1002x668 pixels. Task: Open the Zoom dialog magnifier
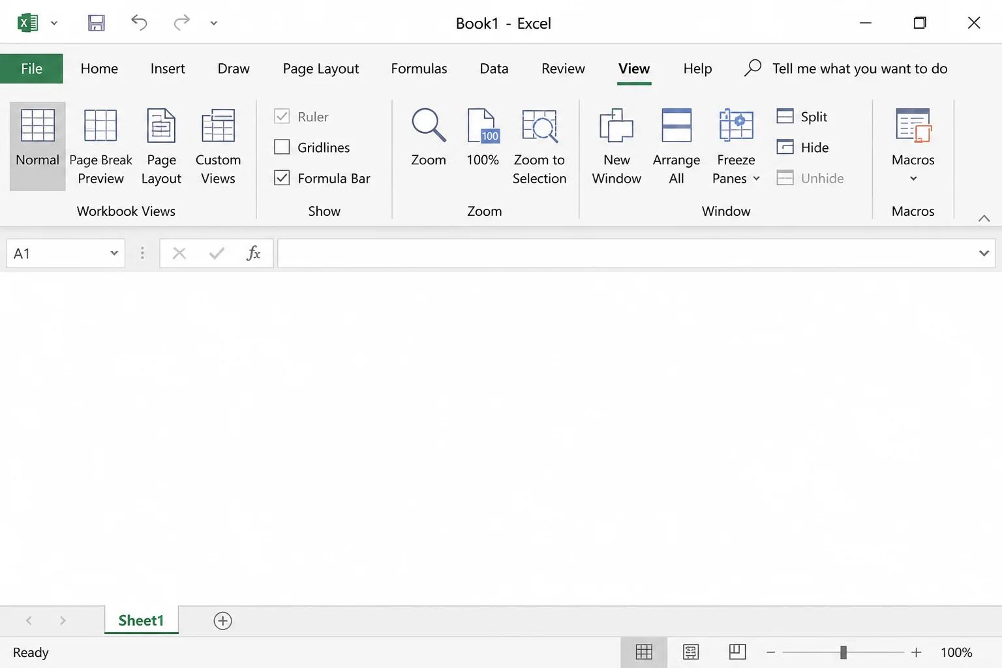click(x=429, y=137)
